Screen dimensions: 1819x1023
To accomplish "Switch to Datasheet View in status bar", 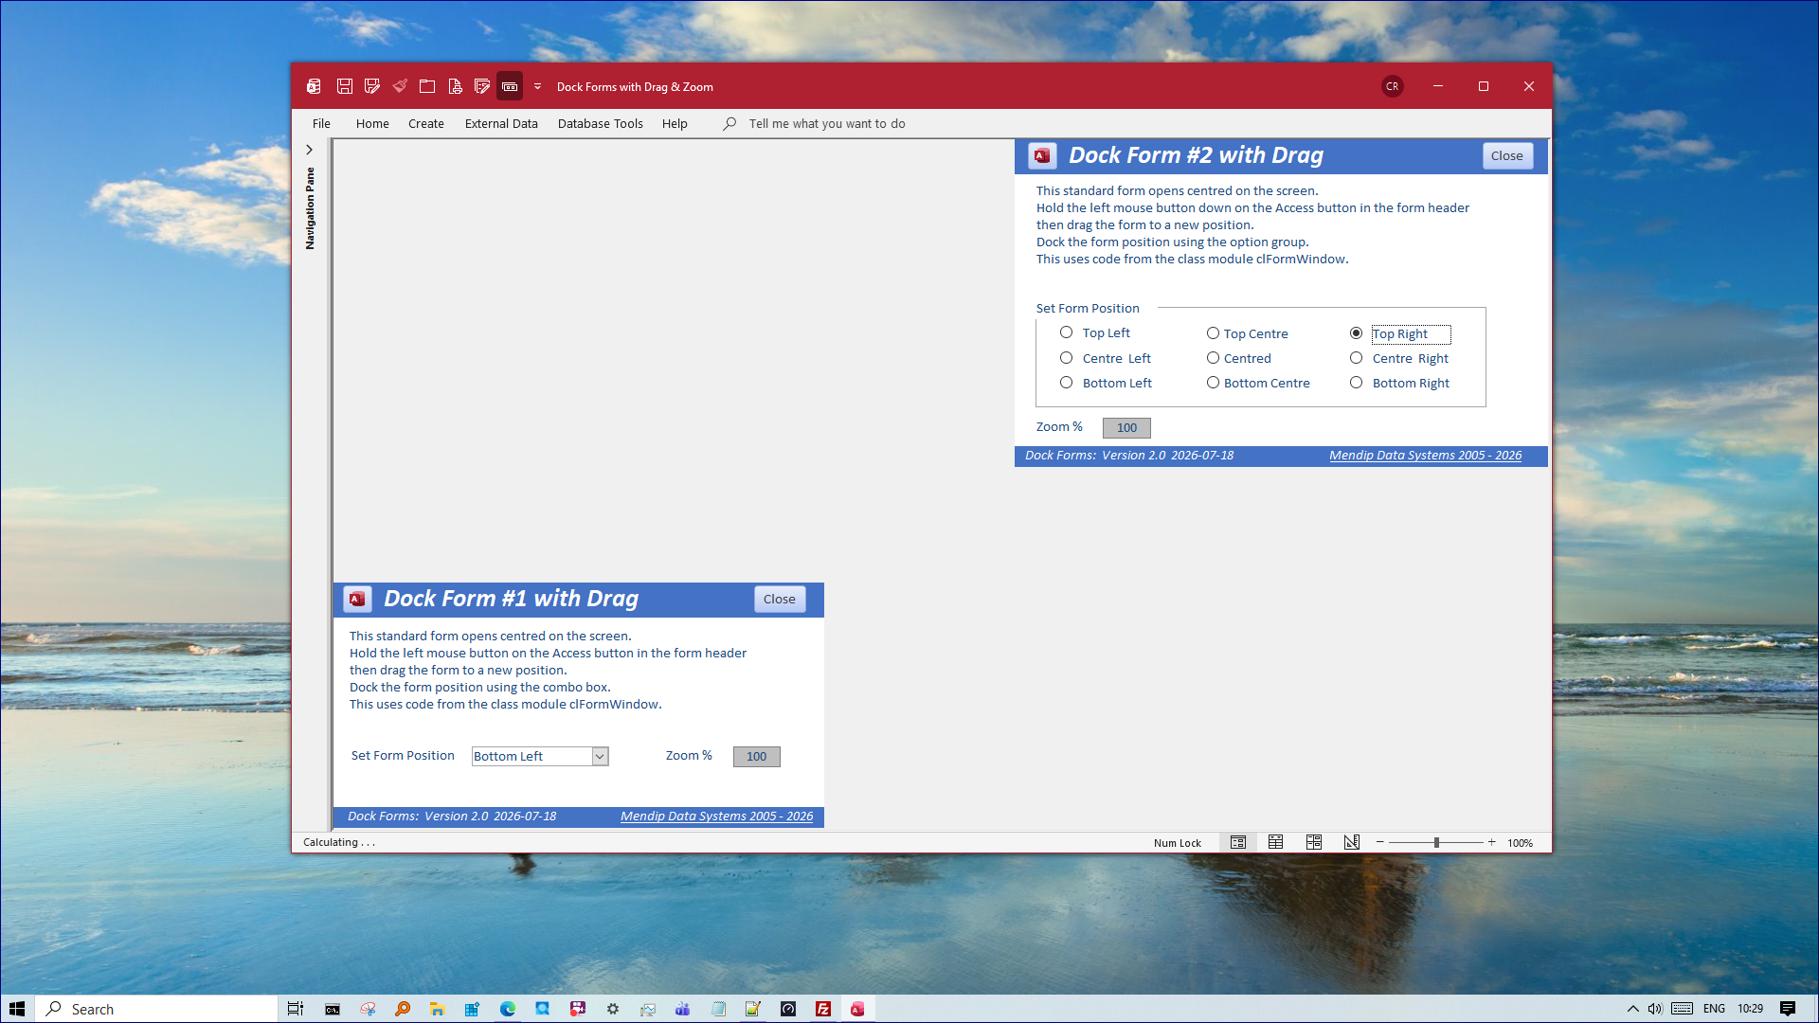I will (x=1276, y=842).
